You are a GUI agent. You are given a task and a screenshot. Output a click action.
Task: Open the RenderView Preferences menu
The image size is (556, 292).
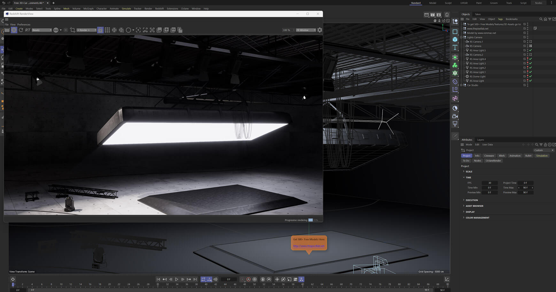tap(24, 25)
